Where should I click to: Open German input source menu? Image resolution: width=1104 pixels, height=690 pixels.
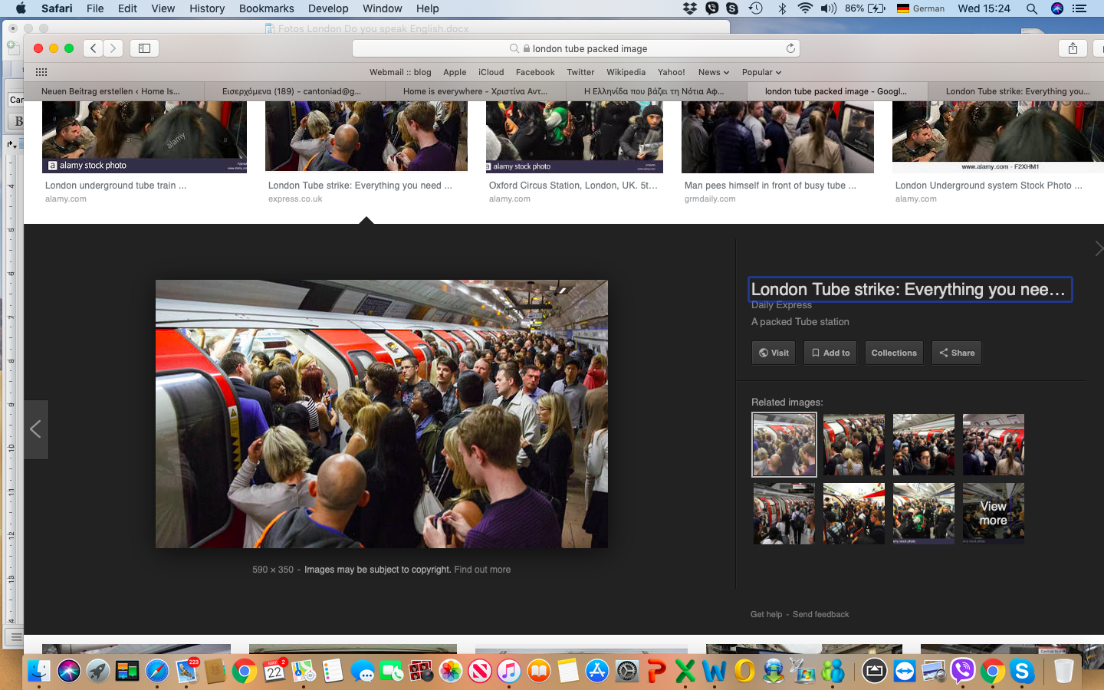921,8
